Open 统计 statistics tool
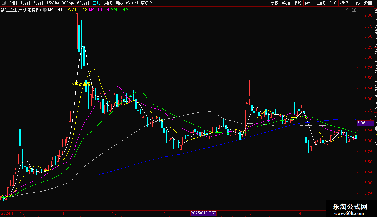 click(x=309, y=3)
